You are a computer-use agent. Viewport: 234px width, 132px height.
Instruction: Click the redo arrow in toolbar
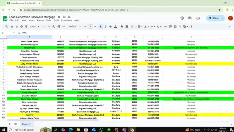tap(17, 26)
